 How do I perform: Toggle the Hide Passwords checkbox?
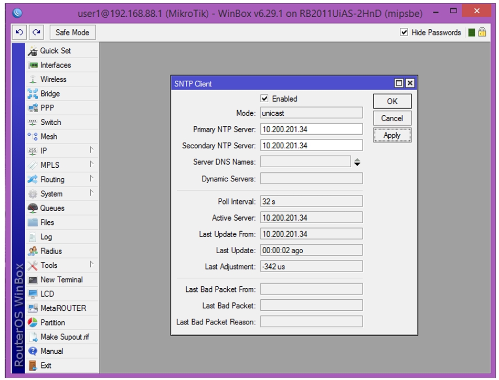[x=404, y=32]
